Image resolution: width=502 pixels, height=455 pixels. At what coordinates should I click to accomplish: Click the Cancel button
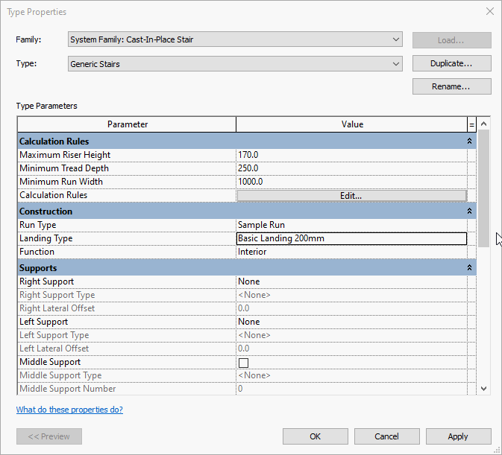point(386,436)
